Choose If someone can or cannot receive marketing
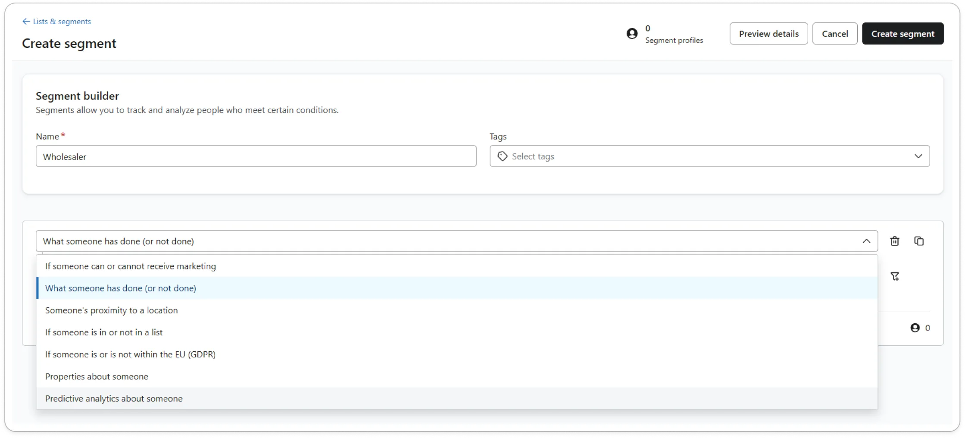Viewport: 965px width, 438px height. (x=457, y=266)
